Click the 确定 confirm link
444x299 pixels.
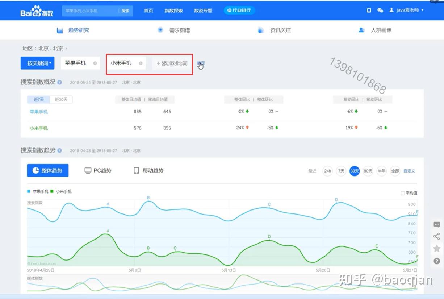[x=201, y=63]
